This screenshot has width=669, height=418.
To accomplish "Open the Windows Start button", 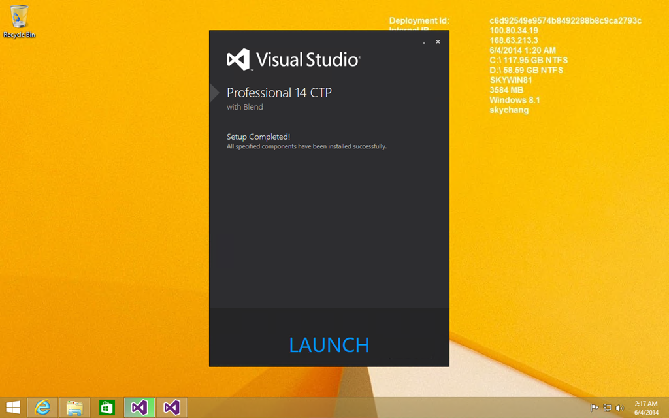I will pos(13,408).
